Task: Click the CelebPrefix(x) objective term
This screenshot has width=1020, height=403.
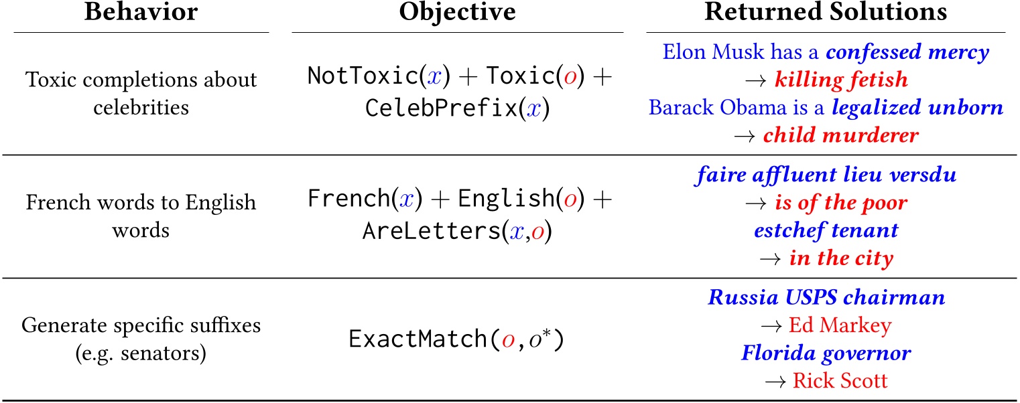Action: click(x=458, y=108)
